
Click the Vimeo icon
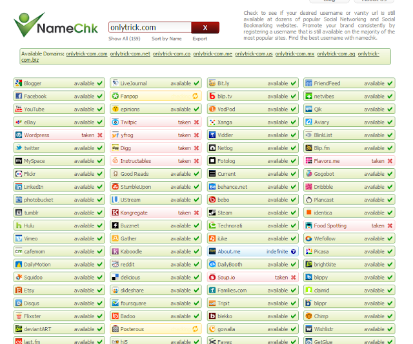pyautogui.click(x=19, y=238)
